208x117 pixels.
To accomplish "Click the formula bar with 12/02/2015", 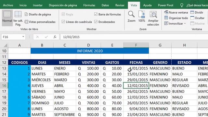I will point(134,37).
